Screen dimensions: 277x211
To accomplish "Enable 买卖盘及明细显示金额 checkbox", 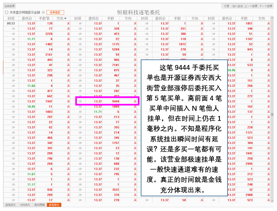I will [7, 12].
